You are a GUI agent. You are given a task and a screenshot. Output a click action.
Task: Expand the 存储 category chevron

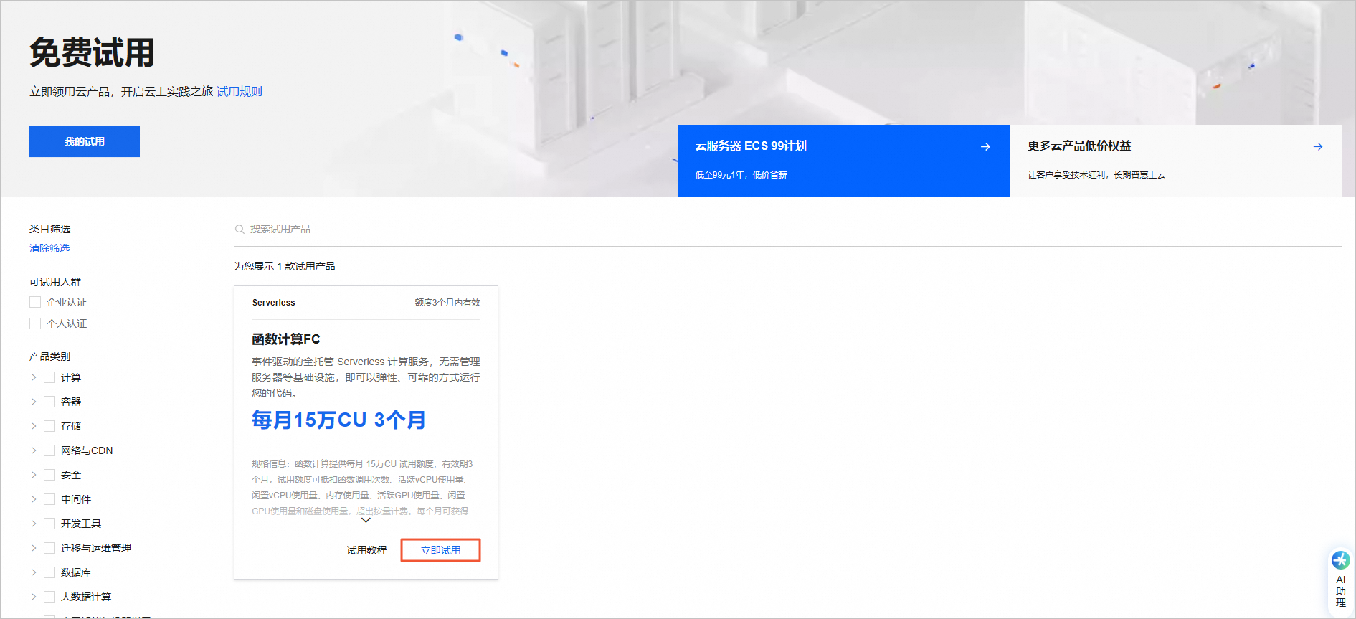(x=33, y=426)
